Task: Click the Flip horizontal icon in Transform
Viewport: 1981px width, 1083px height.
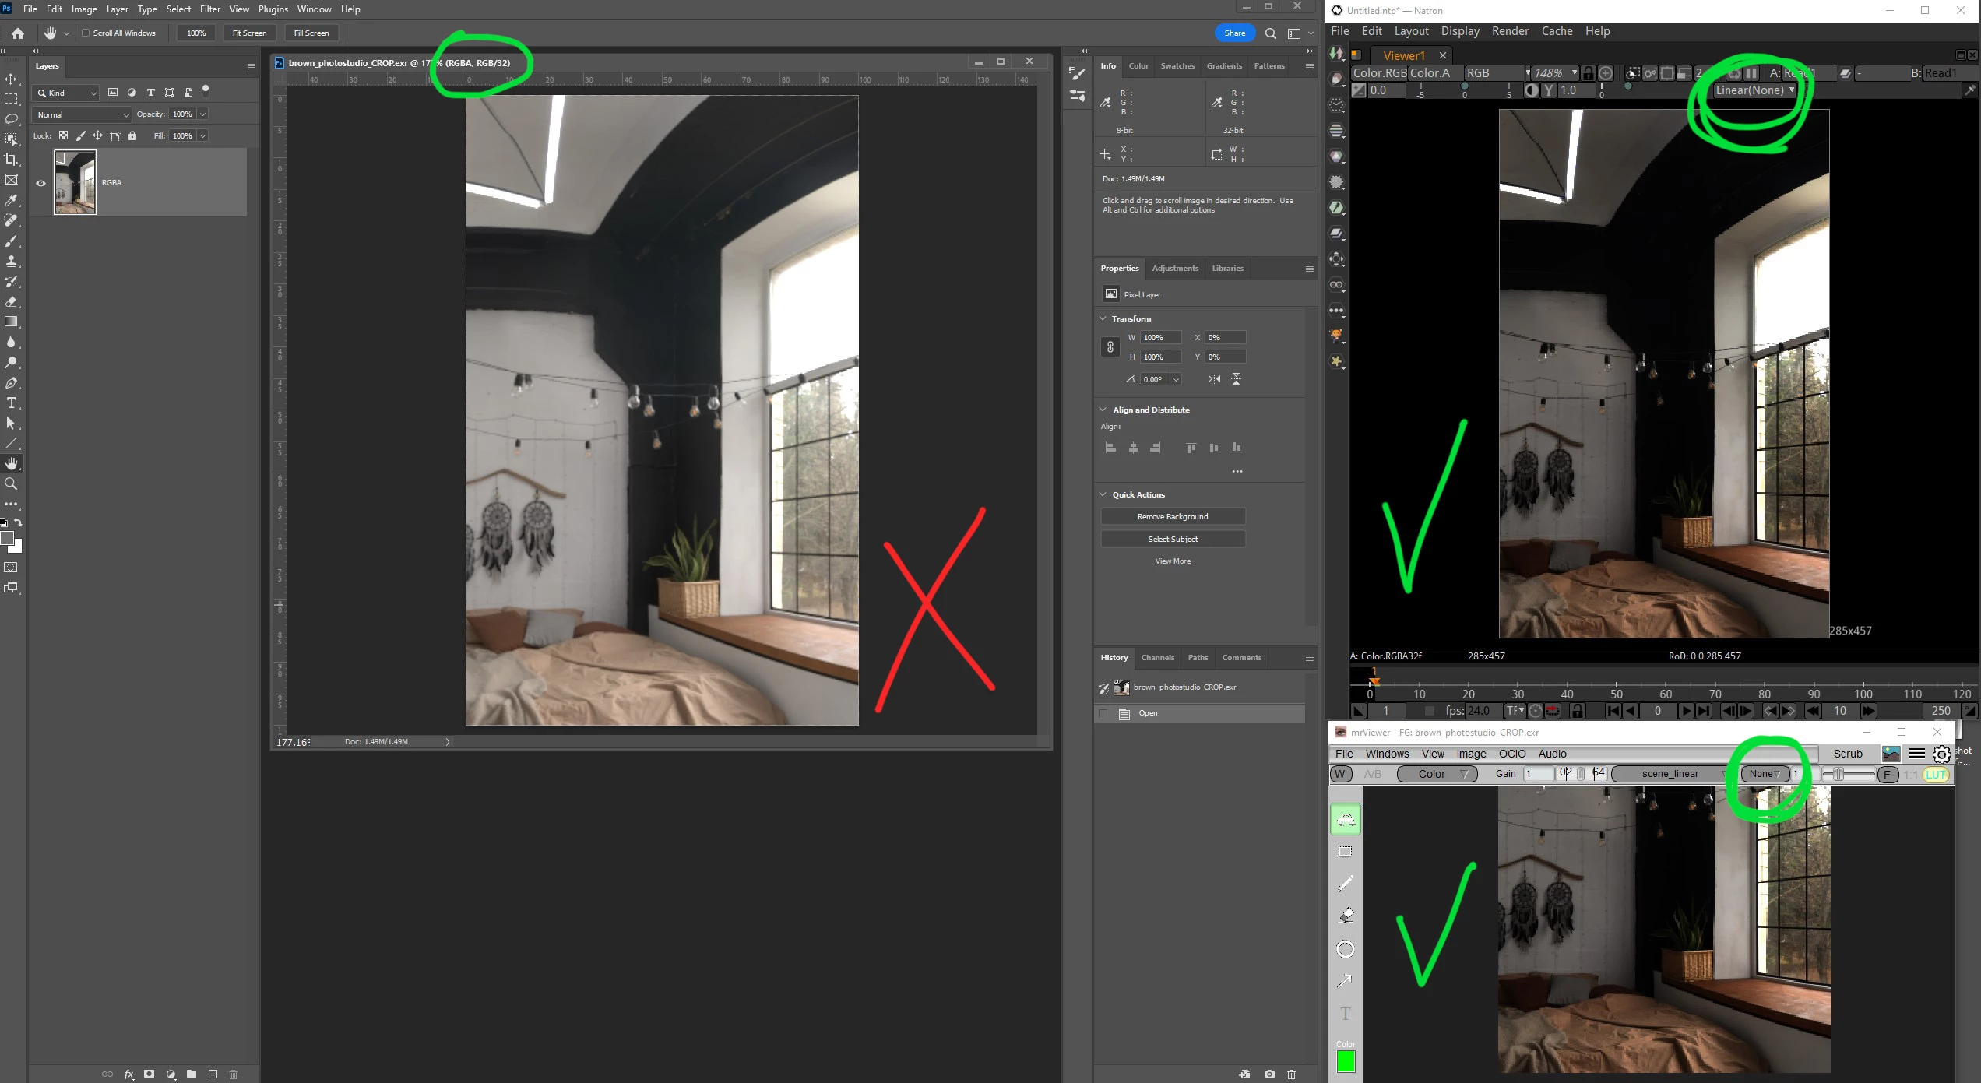Action: tap(1214, 379)
